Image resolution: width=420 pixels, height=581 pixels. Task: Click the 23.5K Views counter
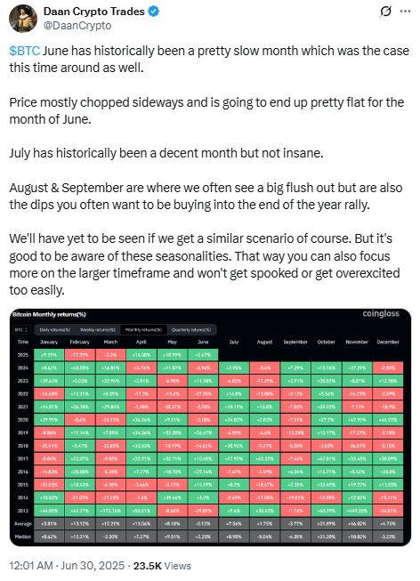[162, 566]
